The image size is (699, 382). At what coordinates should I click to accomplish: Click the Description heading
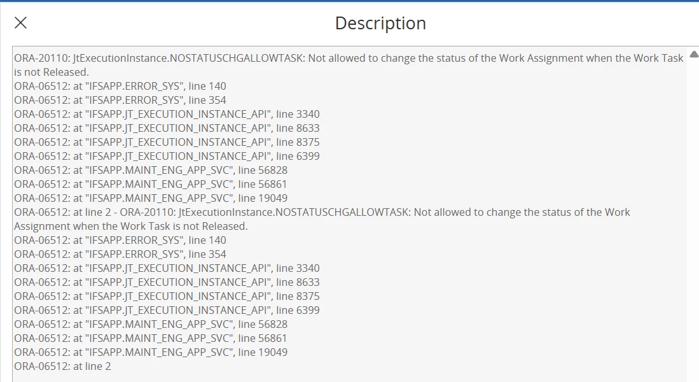click(380, 23)
